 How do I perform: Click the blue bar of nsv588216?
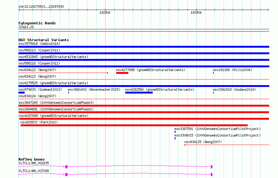(x=144, y=66)
